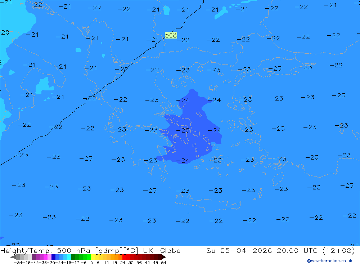The height and width of the screenshot is (264, 360).
Task: Pick the bright magenta swatch in the legend
Action: [x=45, y=257]
